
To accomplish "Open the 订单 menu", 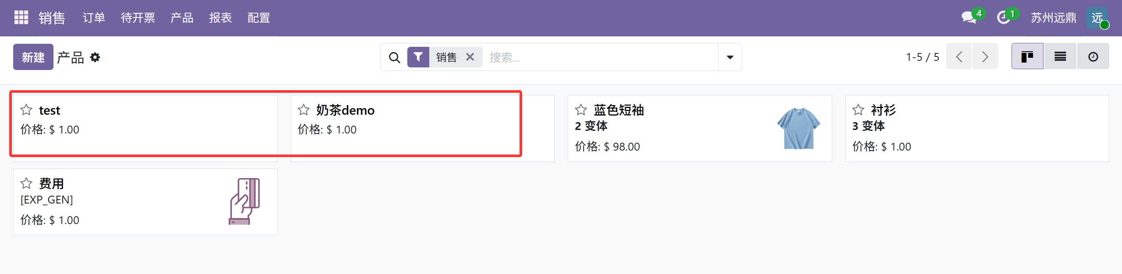I will click(x=94, y=18).
